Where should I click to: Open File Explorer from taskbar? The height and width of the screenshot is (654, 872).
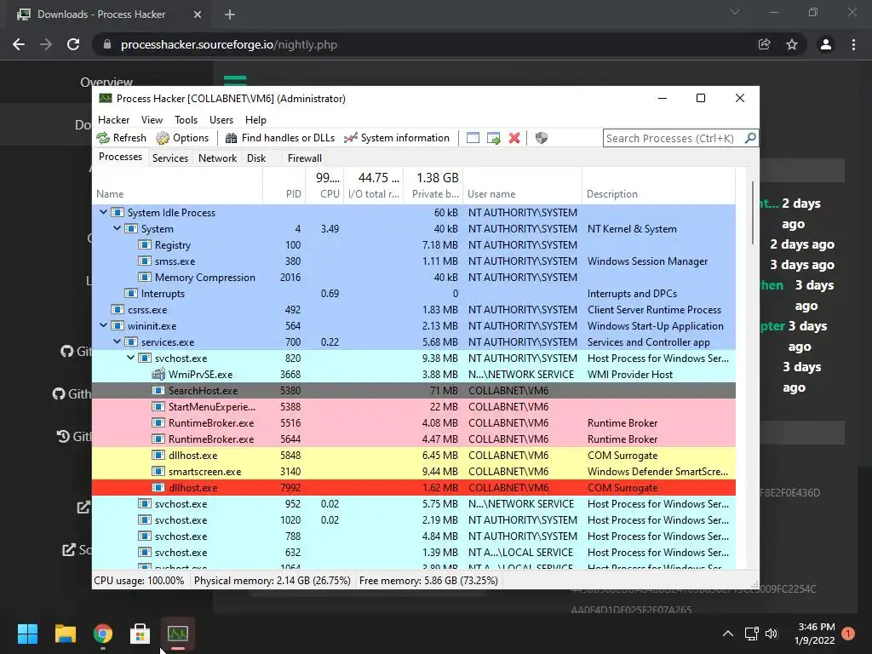65,634
